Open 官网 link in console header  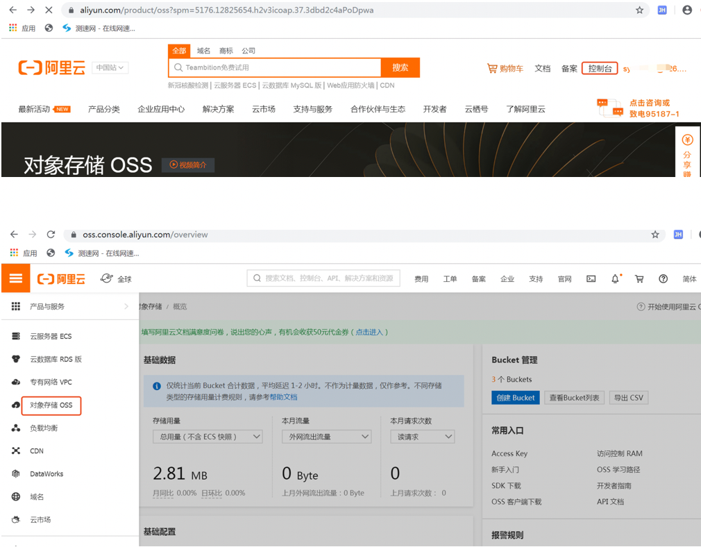pos(564,279)
